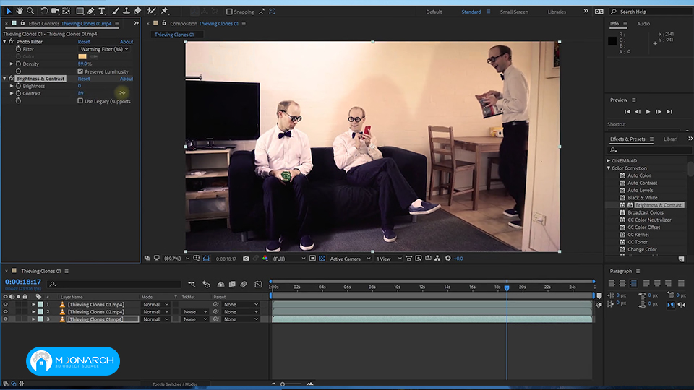Select the Eraser tool

(x=137, y=11)
